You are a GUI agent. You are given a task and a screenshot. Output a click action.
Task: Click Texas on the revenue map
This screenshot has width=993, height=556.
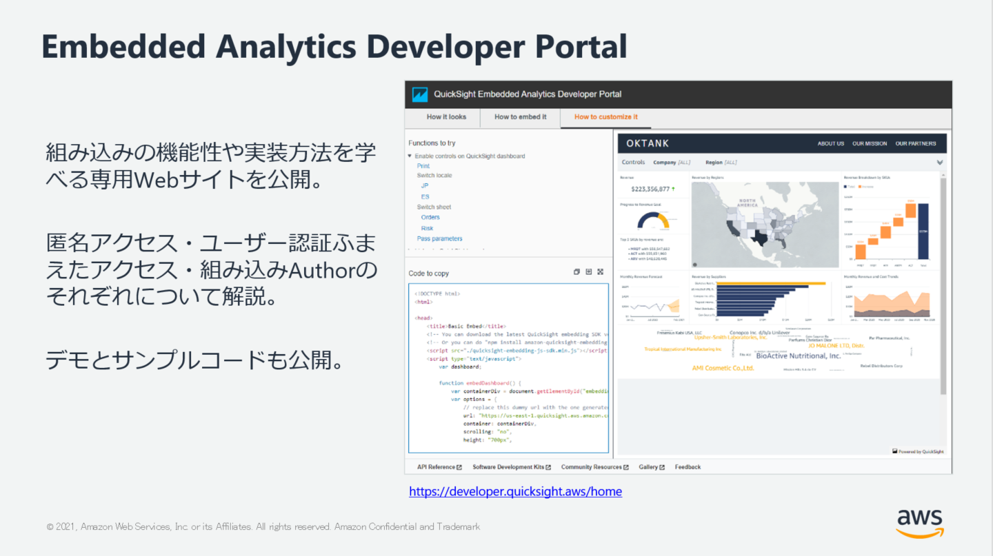759,238
